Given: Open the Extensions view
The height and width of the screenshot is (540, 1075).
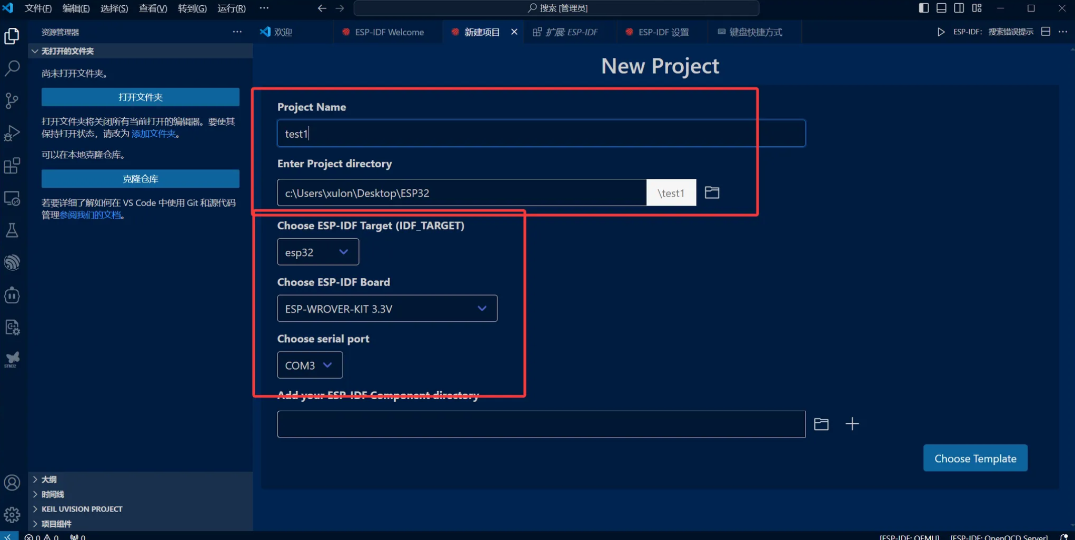Looking at the screenshot, I should 12,166.
